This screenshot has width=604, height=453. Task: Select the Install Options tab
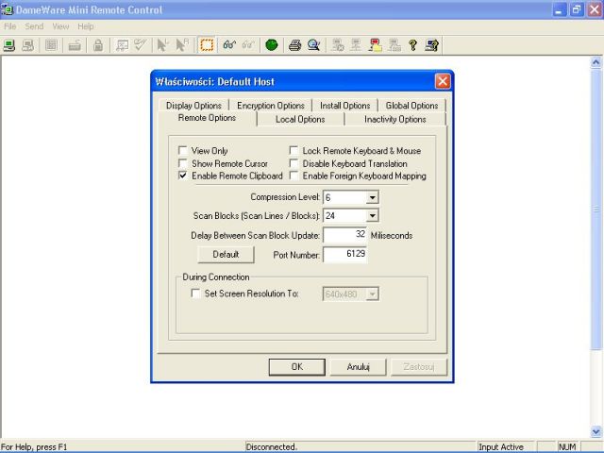point(344,105)
